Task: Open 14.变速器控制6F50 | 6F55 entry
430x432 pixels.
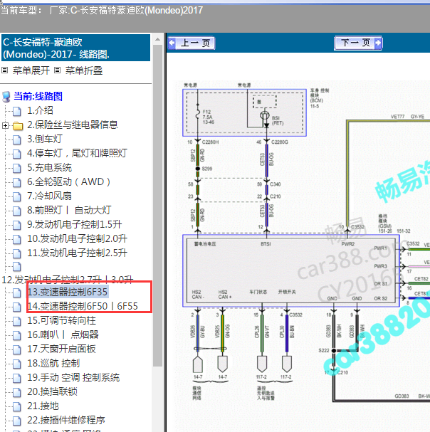Action: coord(83,306)
